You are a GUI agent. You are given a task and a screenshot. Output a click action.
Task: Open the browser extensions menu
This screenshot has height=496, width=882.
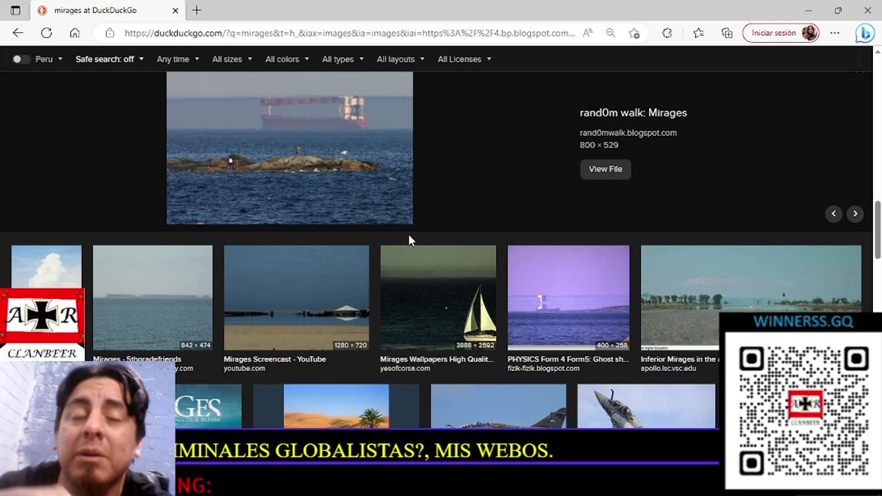tap(667, 33)
